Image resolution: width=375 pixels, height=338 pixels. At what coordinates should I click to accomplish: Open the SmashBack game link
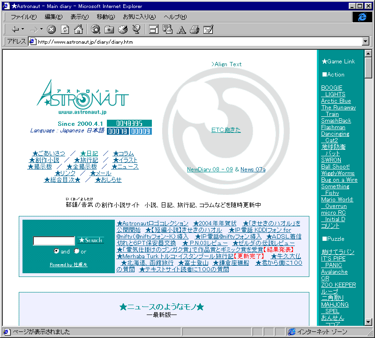tap(336, 121)
